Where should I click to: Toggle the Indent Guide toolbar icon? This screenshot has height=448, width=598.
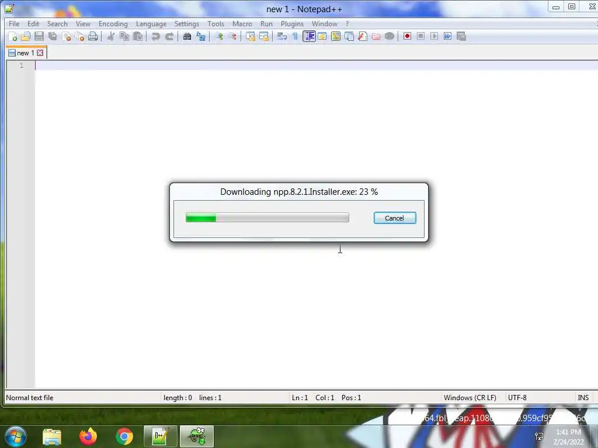[309, 37]
